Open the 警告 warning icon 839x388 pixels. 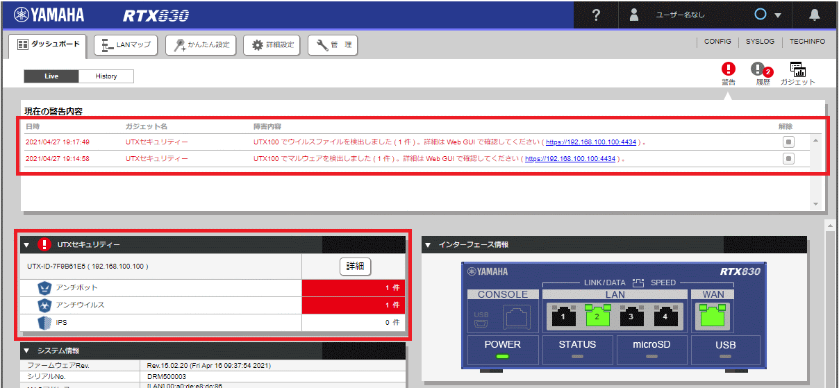(728, 69)
